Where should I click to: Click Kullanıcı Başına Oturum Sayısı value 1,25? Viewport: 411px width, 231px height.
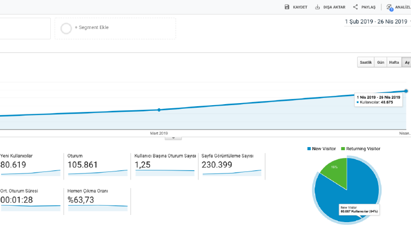[143, 165]
